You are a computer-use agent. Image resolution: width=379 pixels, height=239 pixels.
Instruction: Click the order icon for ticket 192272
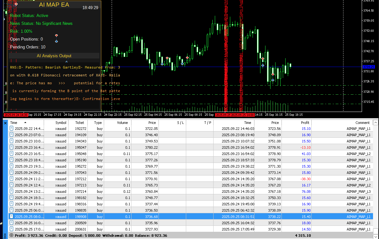pos(12,128)
